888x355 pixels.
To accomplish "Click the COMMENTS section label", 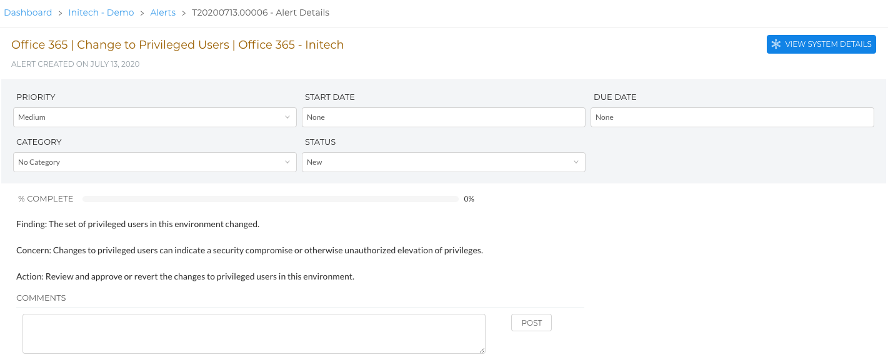I will point(41,298).
